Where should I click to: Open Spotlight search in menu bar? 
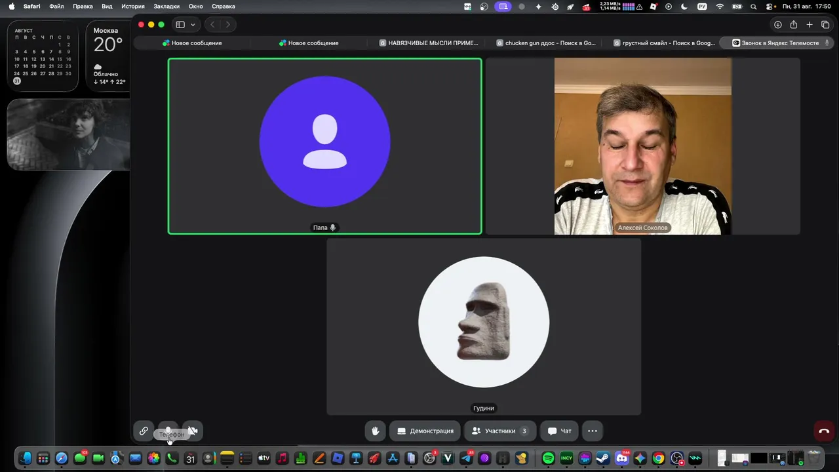click(x=754, y=7)
